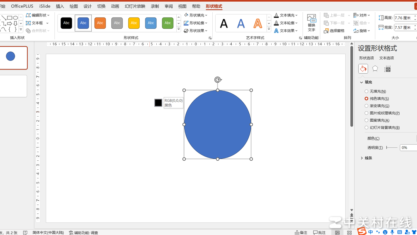Screen dimensions: 417x235
Task: Open the Effects pentagon icon tab
Action: (x=375, y=69)
